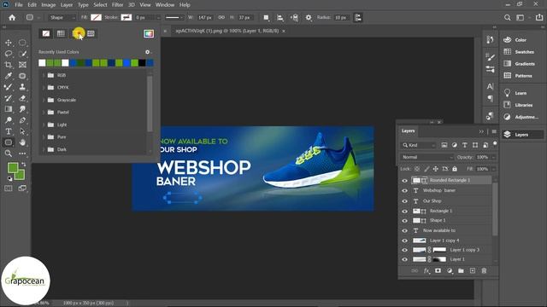Expand the RGB swatch folder
This screenshot has height=307, width=547.
point(44,75)
